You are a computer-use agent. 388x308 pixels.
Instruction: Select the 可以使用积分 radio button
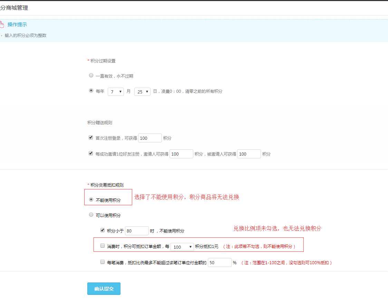91,215
